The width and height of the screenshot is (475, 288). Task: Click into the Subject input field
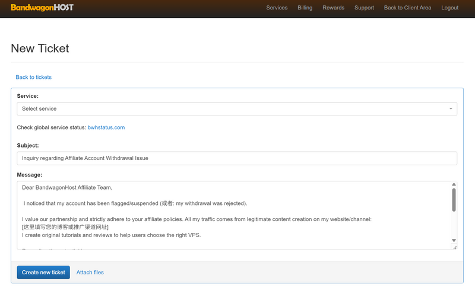[x=236, y=158]
